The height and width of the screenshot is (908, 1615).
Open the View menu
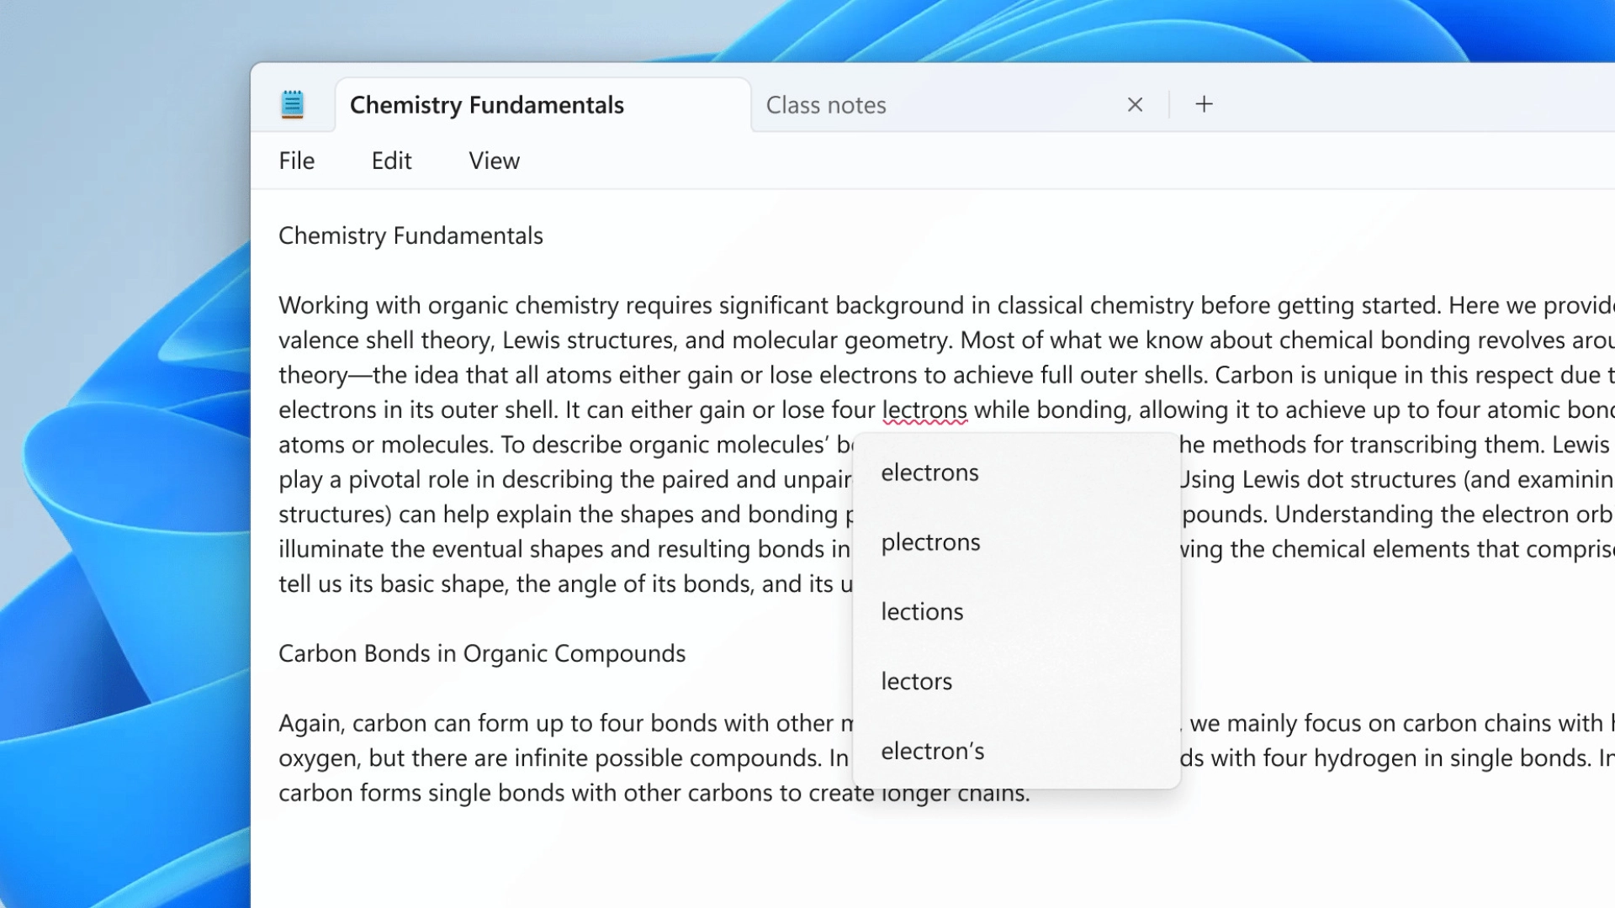[494, 161]
